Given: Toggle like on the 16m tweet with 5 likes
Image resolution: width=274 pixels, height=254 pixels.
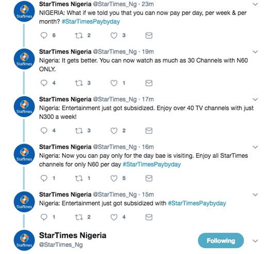Looking at the screenshot, I should (x=114, y=178).
